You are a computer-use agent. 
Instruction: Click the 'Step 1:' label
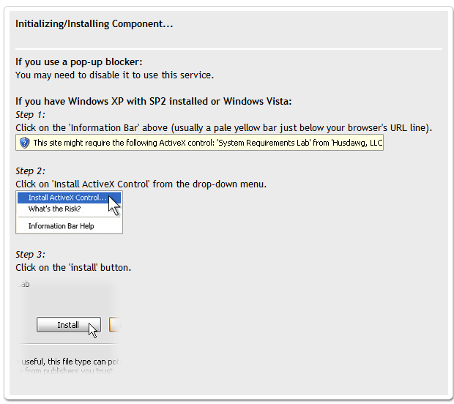(x=30, y=115)
